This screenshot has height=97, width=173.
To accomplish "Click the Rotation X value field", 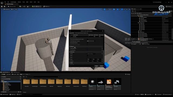I will 89,61.
